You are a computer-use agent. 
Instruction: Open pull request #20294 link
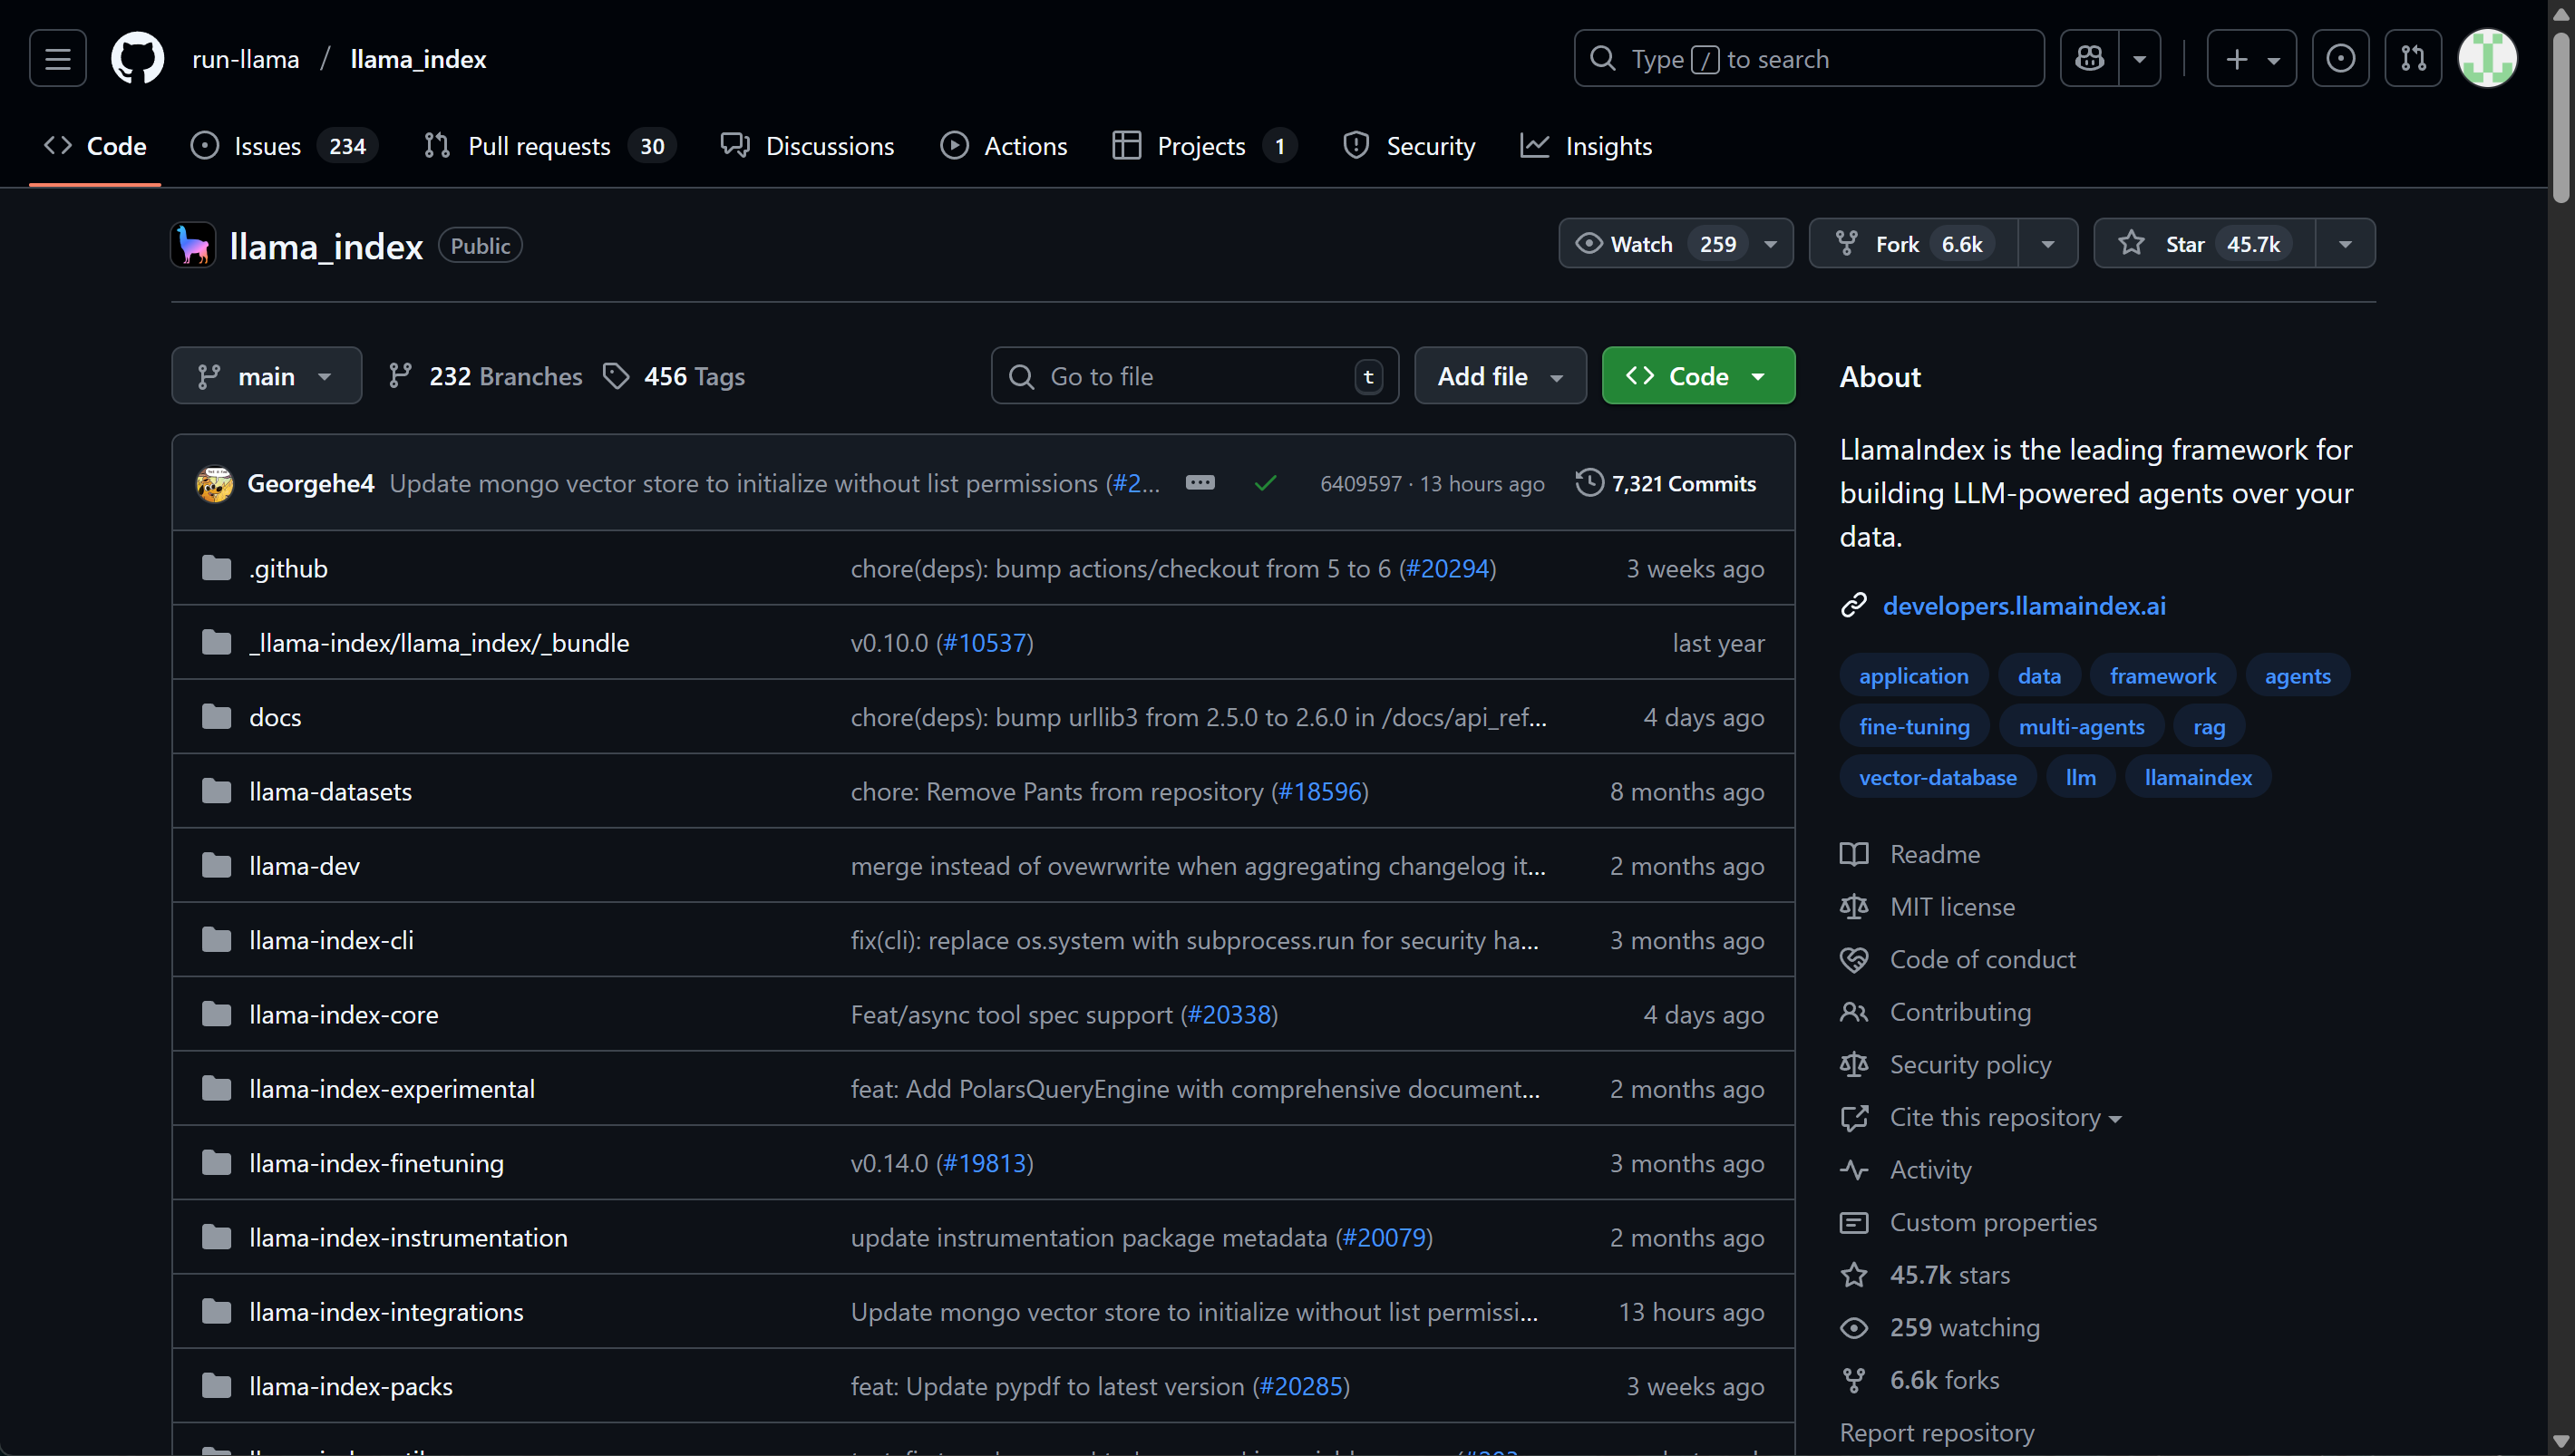(x=1447, y=568)
